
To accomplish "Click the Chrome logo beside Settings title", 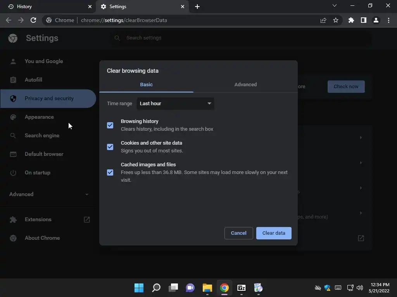I will (13, 38).
